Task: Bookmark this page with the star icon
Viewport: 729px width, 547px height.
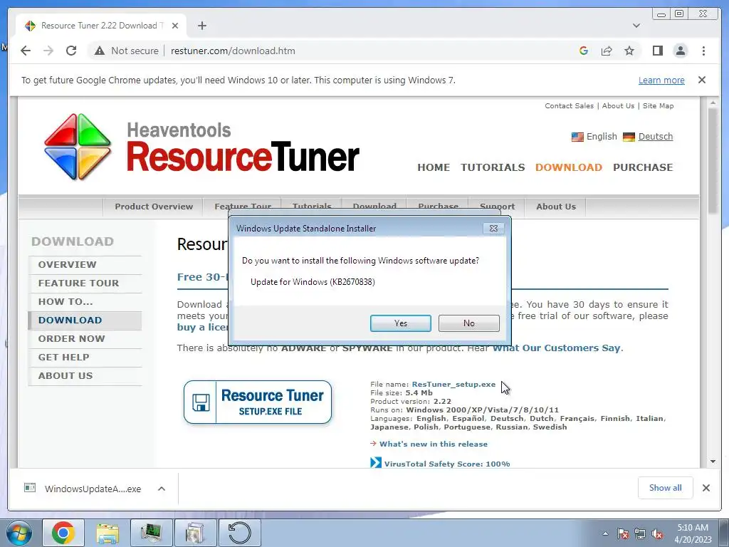Action: pos(629,51)
